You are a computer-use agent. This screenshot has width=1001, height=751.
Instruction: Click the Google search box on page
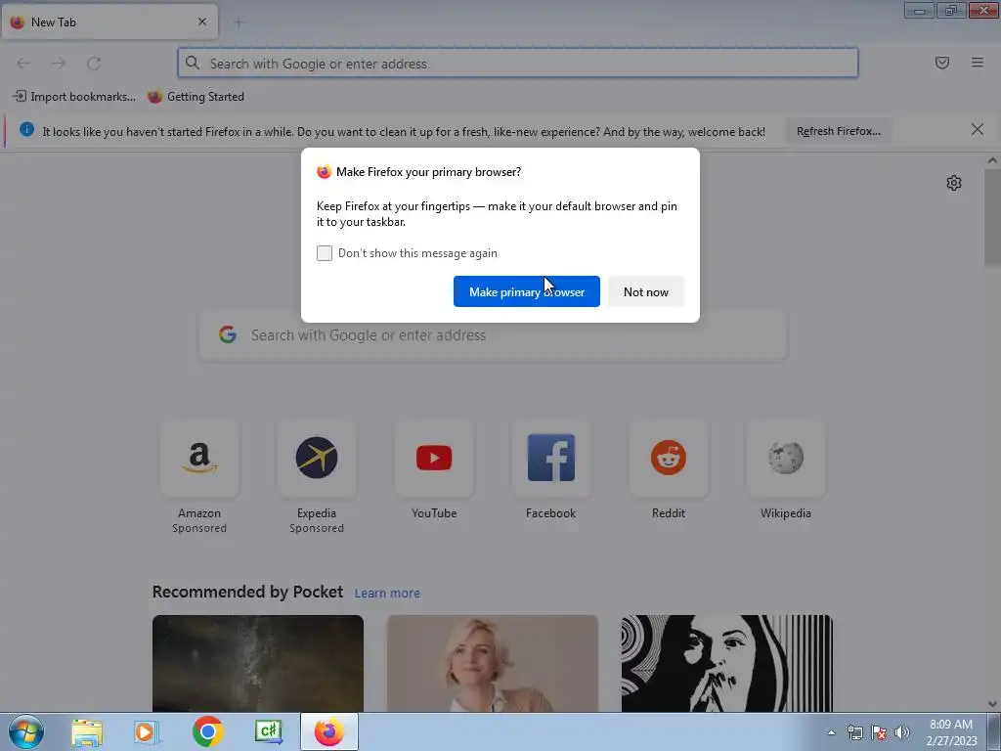point(493,335)
